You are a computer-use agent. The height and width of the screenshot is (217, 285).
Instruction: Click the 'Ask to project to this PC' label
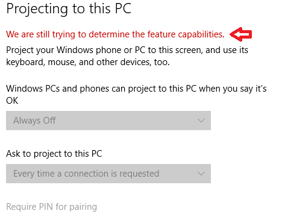coord(54,154)
